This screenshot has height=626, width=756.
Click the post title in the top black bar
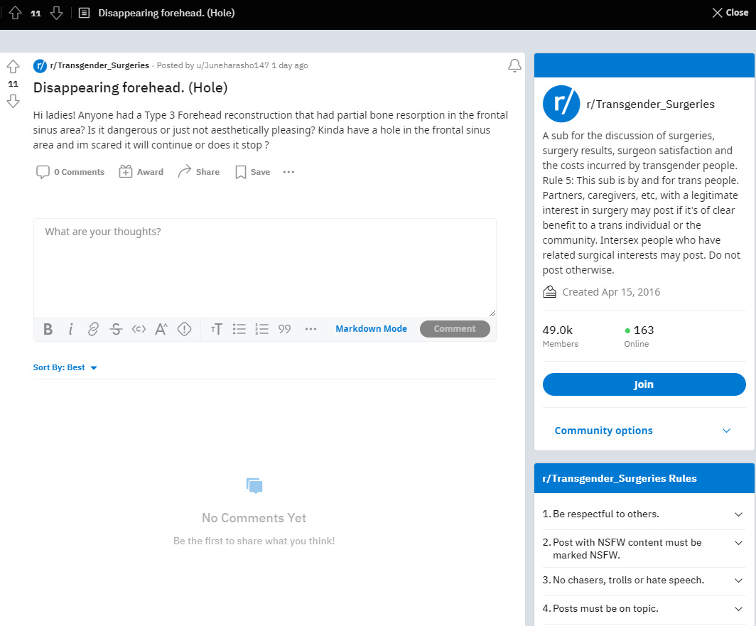click(x=166, y=13)
